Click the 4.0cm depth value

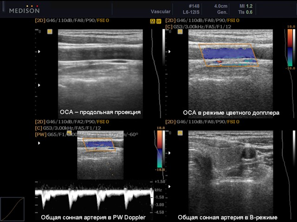pos(221,6)
